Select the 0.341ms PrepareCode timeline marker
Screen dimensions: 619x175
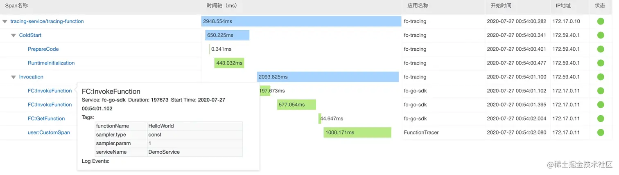point(210,49)
